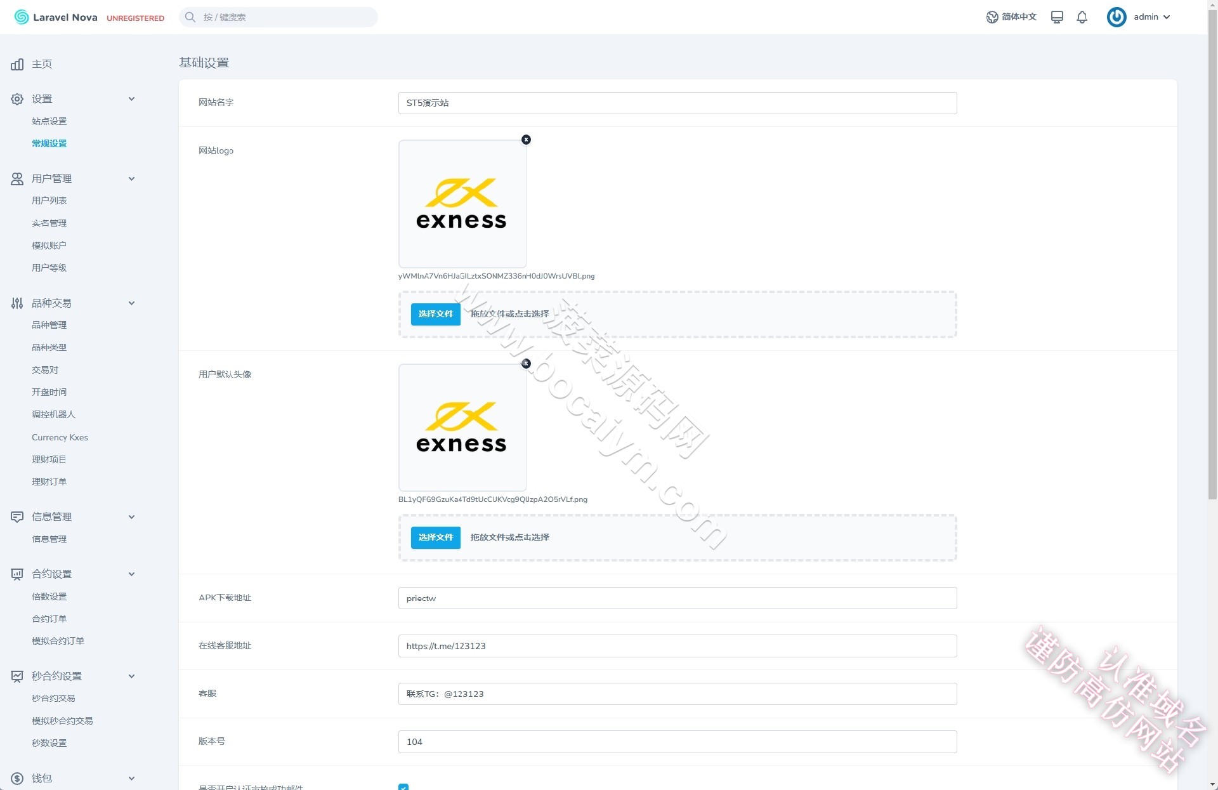The image size is (1218, 790).
Task: Open 合约订单 in the sidebar
Action: point(49,619)
